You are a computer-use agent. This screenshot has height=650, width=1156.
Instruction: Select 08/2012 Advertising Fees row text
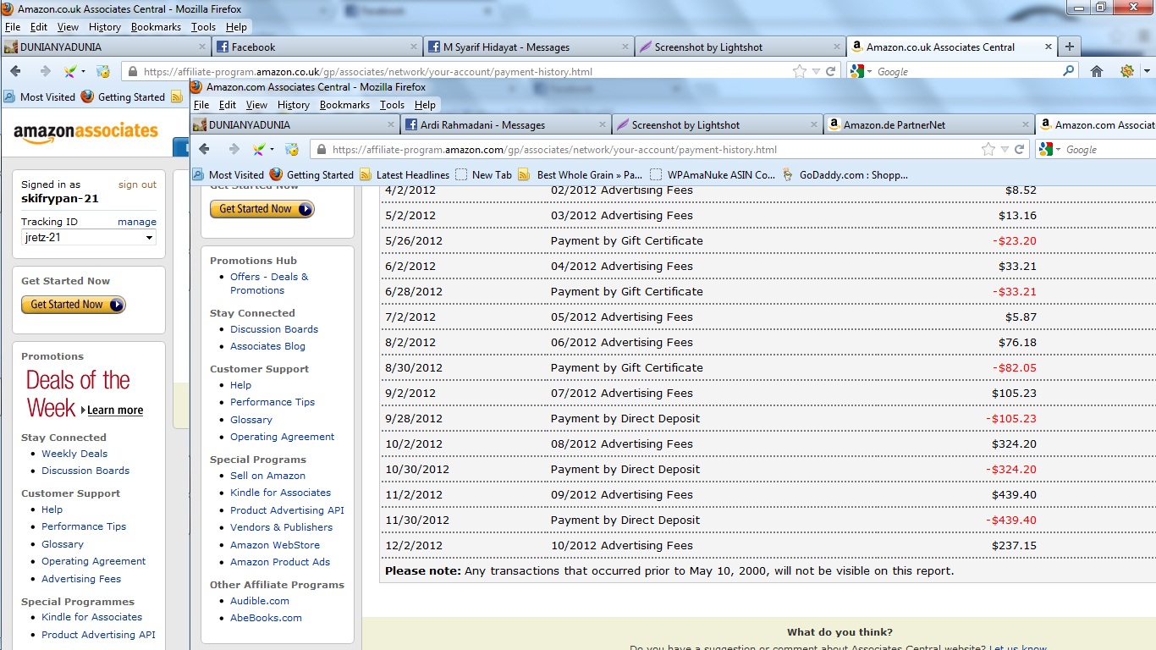pyautogui.click(x=621, y=444)
